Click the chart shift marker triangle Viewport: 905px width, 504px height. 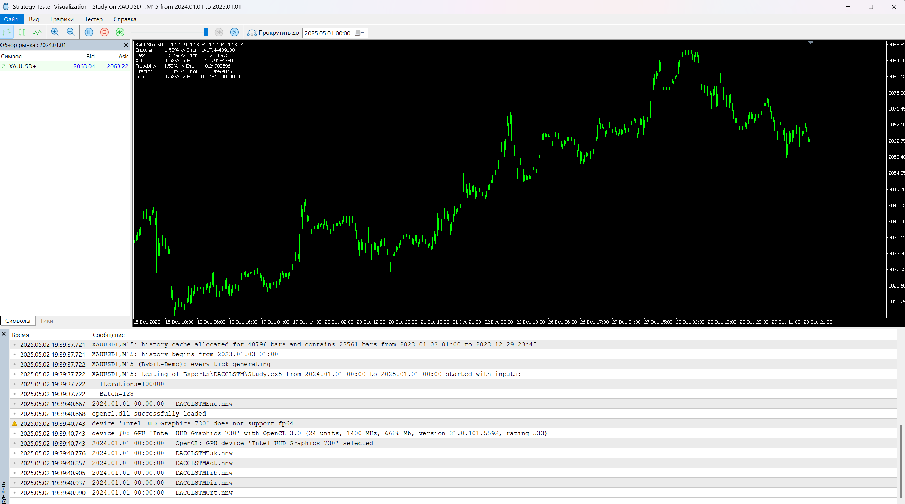[x=811, y=43]
